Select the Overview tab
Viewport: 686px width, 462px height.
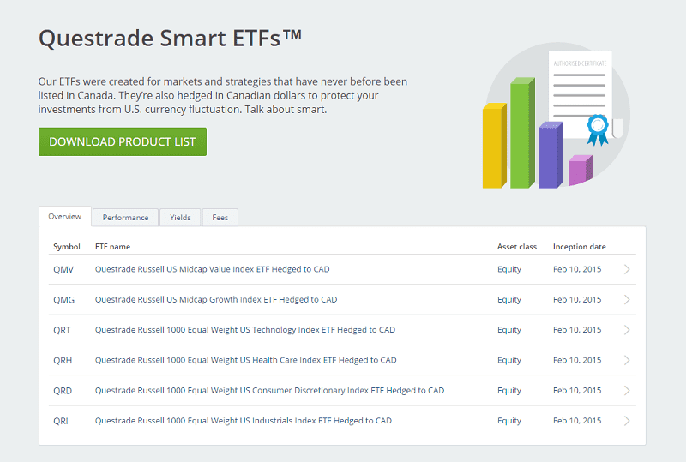point(65,217)
